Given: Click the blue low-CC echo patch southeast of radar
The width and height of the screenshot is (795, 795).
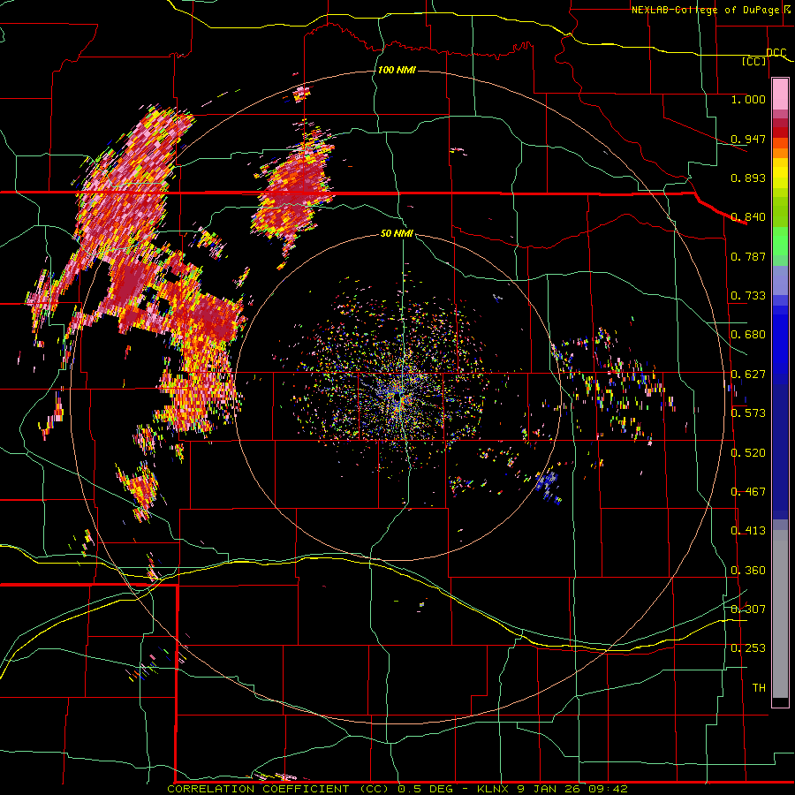Looking at the screenshot, I should tap(549, 486).
